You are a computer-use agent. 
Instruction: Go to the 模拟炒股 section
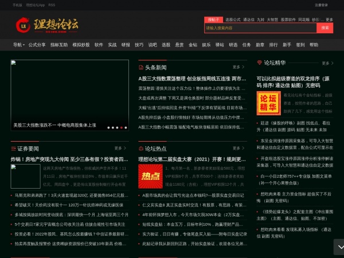click(81, 45)
